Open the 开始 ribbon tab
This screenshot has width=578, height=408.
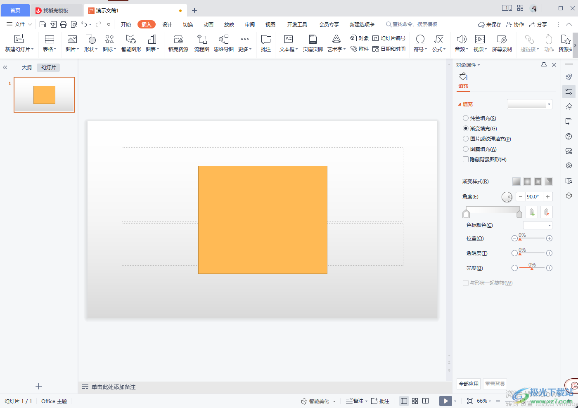(126, 24)
